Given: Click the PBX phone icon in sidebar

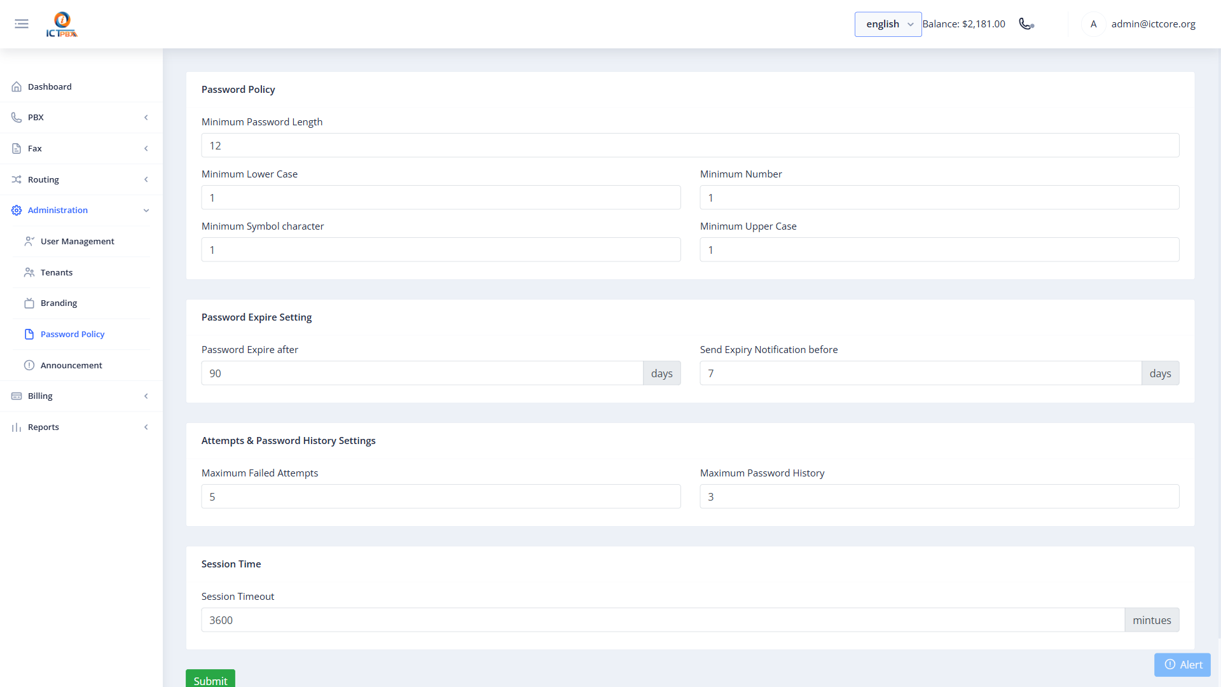Looking at the screenshot, I should [17, 118].
